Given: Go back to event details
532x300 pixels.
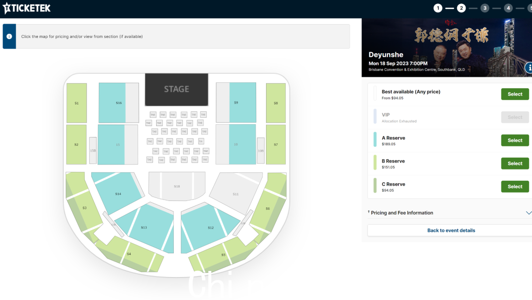Looking at the screenshot, I should tap(451, 231).
